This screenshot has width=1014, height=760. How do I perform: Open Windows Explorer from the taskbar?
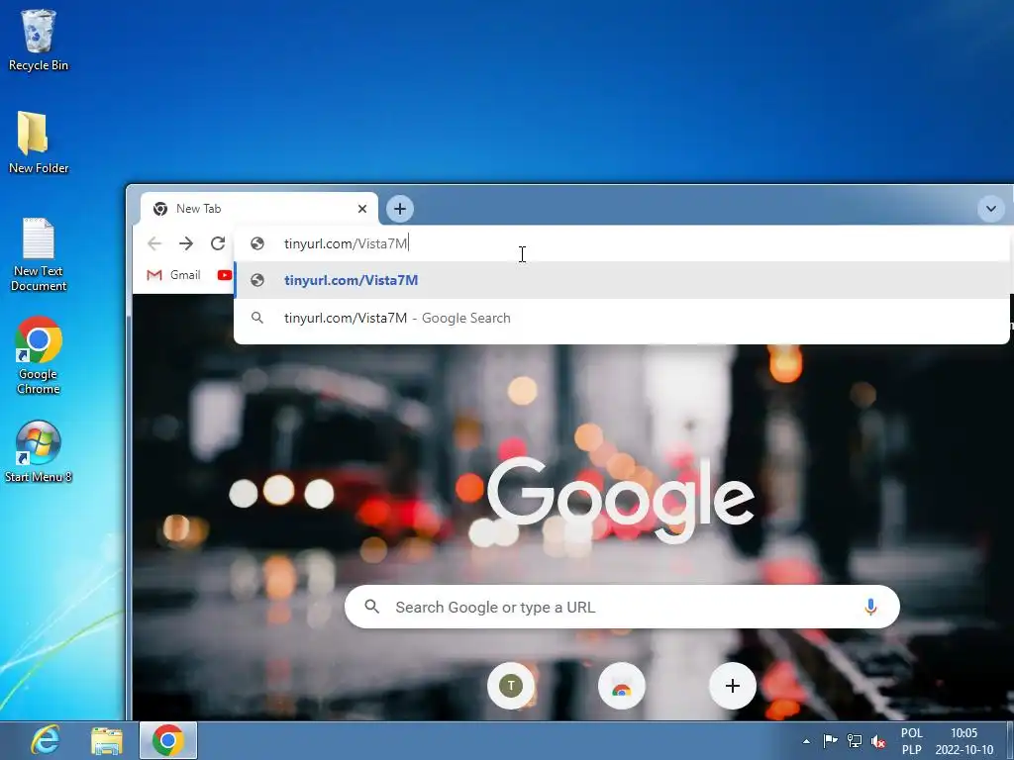click(x=107, y=740)
